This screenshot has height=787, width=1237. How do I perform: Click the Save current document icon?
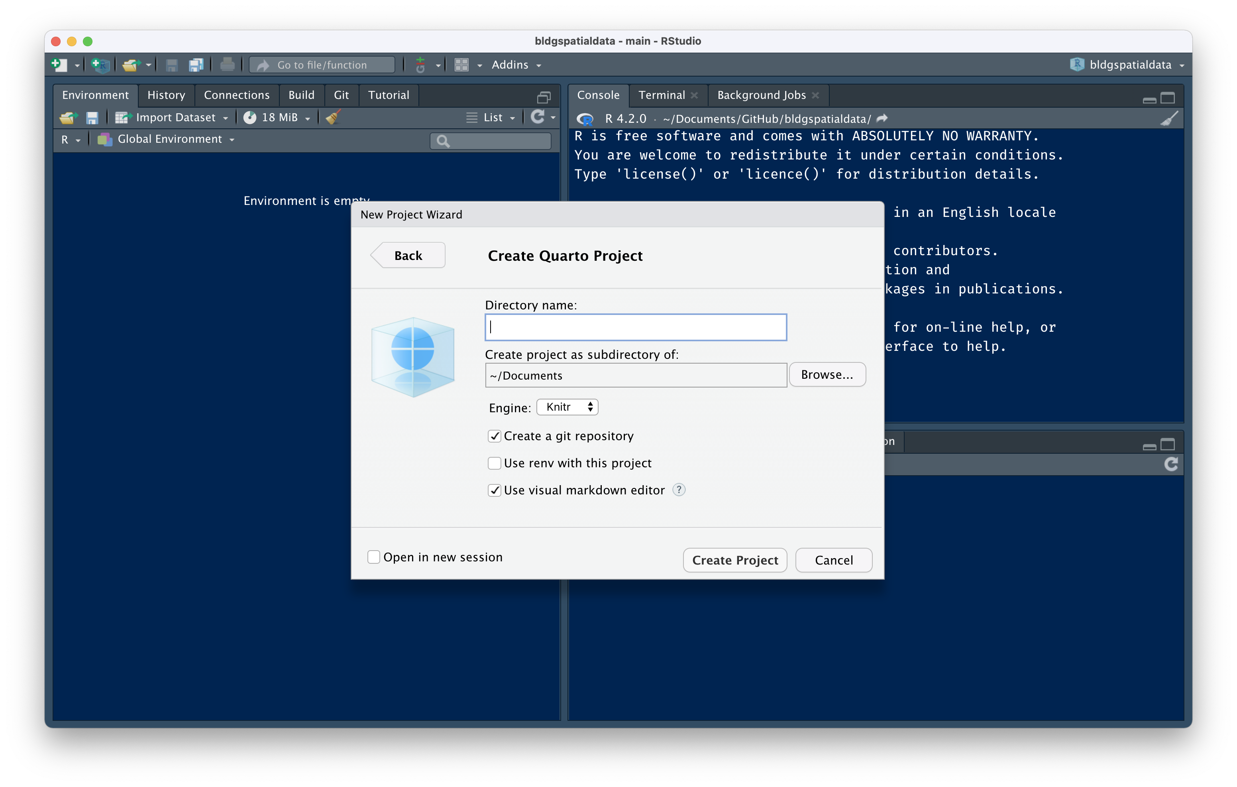coord(172,64)
